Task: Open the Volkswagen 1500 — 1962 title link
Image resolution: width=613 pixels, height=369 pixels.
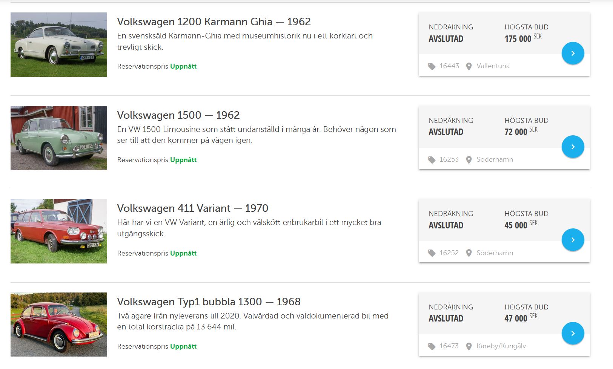Action: 178,115
